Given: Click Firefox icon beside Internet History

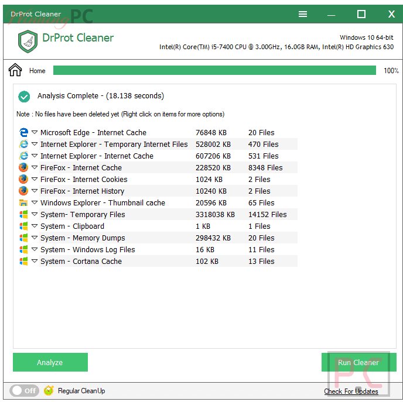Looking at the screenshot, I should [23, 191].
